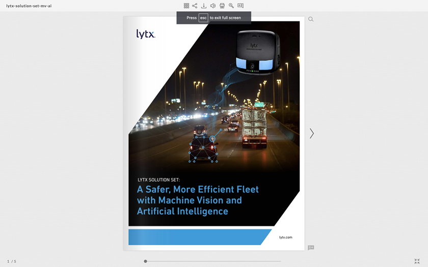
Task: Click the lytx.com link on the cover
Action: [x=286, y=237]
